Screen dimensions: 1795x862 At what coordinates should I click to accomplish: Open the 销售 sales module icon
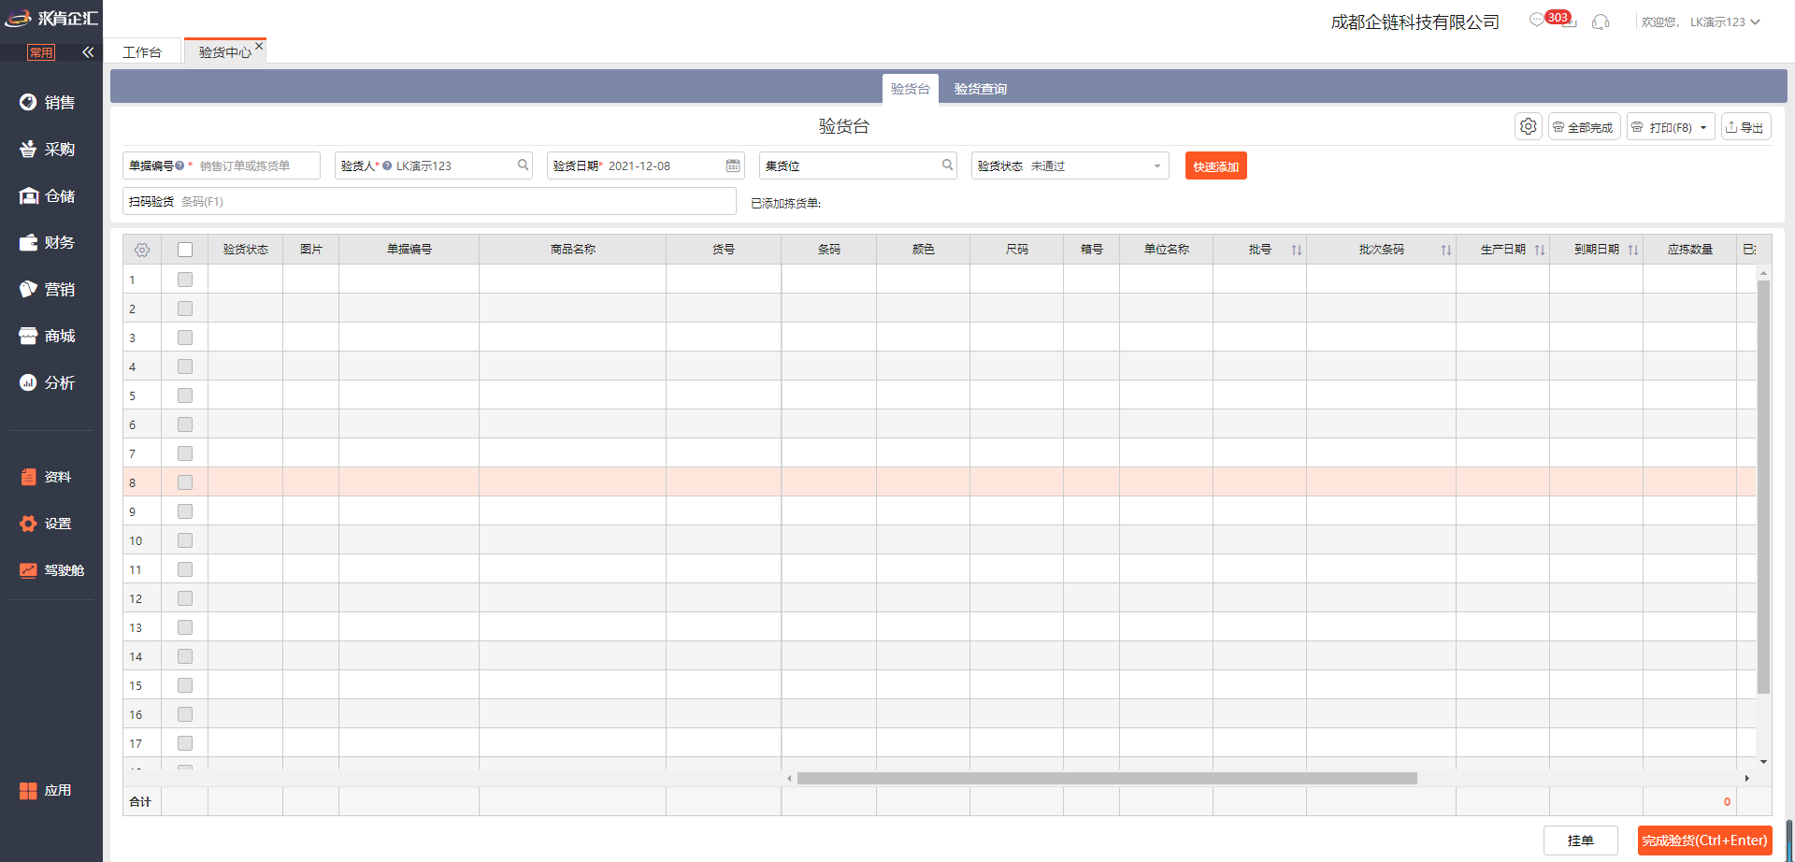pos(29,102)
